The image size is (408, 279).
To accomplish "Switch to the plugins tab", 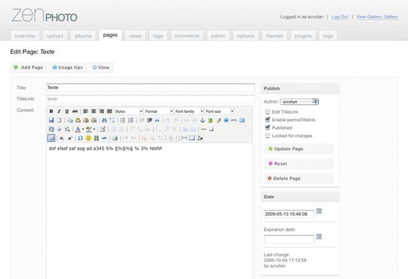I will click(303, 36).
